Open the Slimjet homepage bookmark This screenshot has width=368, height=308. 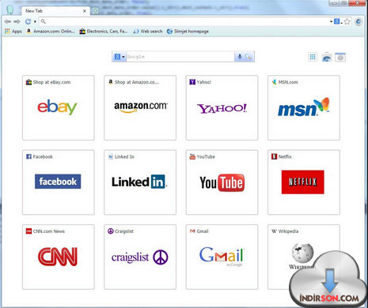188,32
